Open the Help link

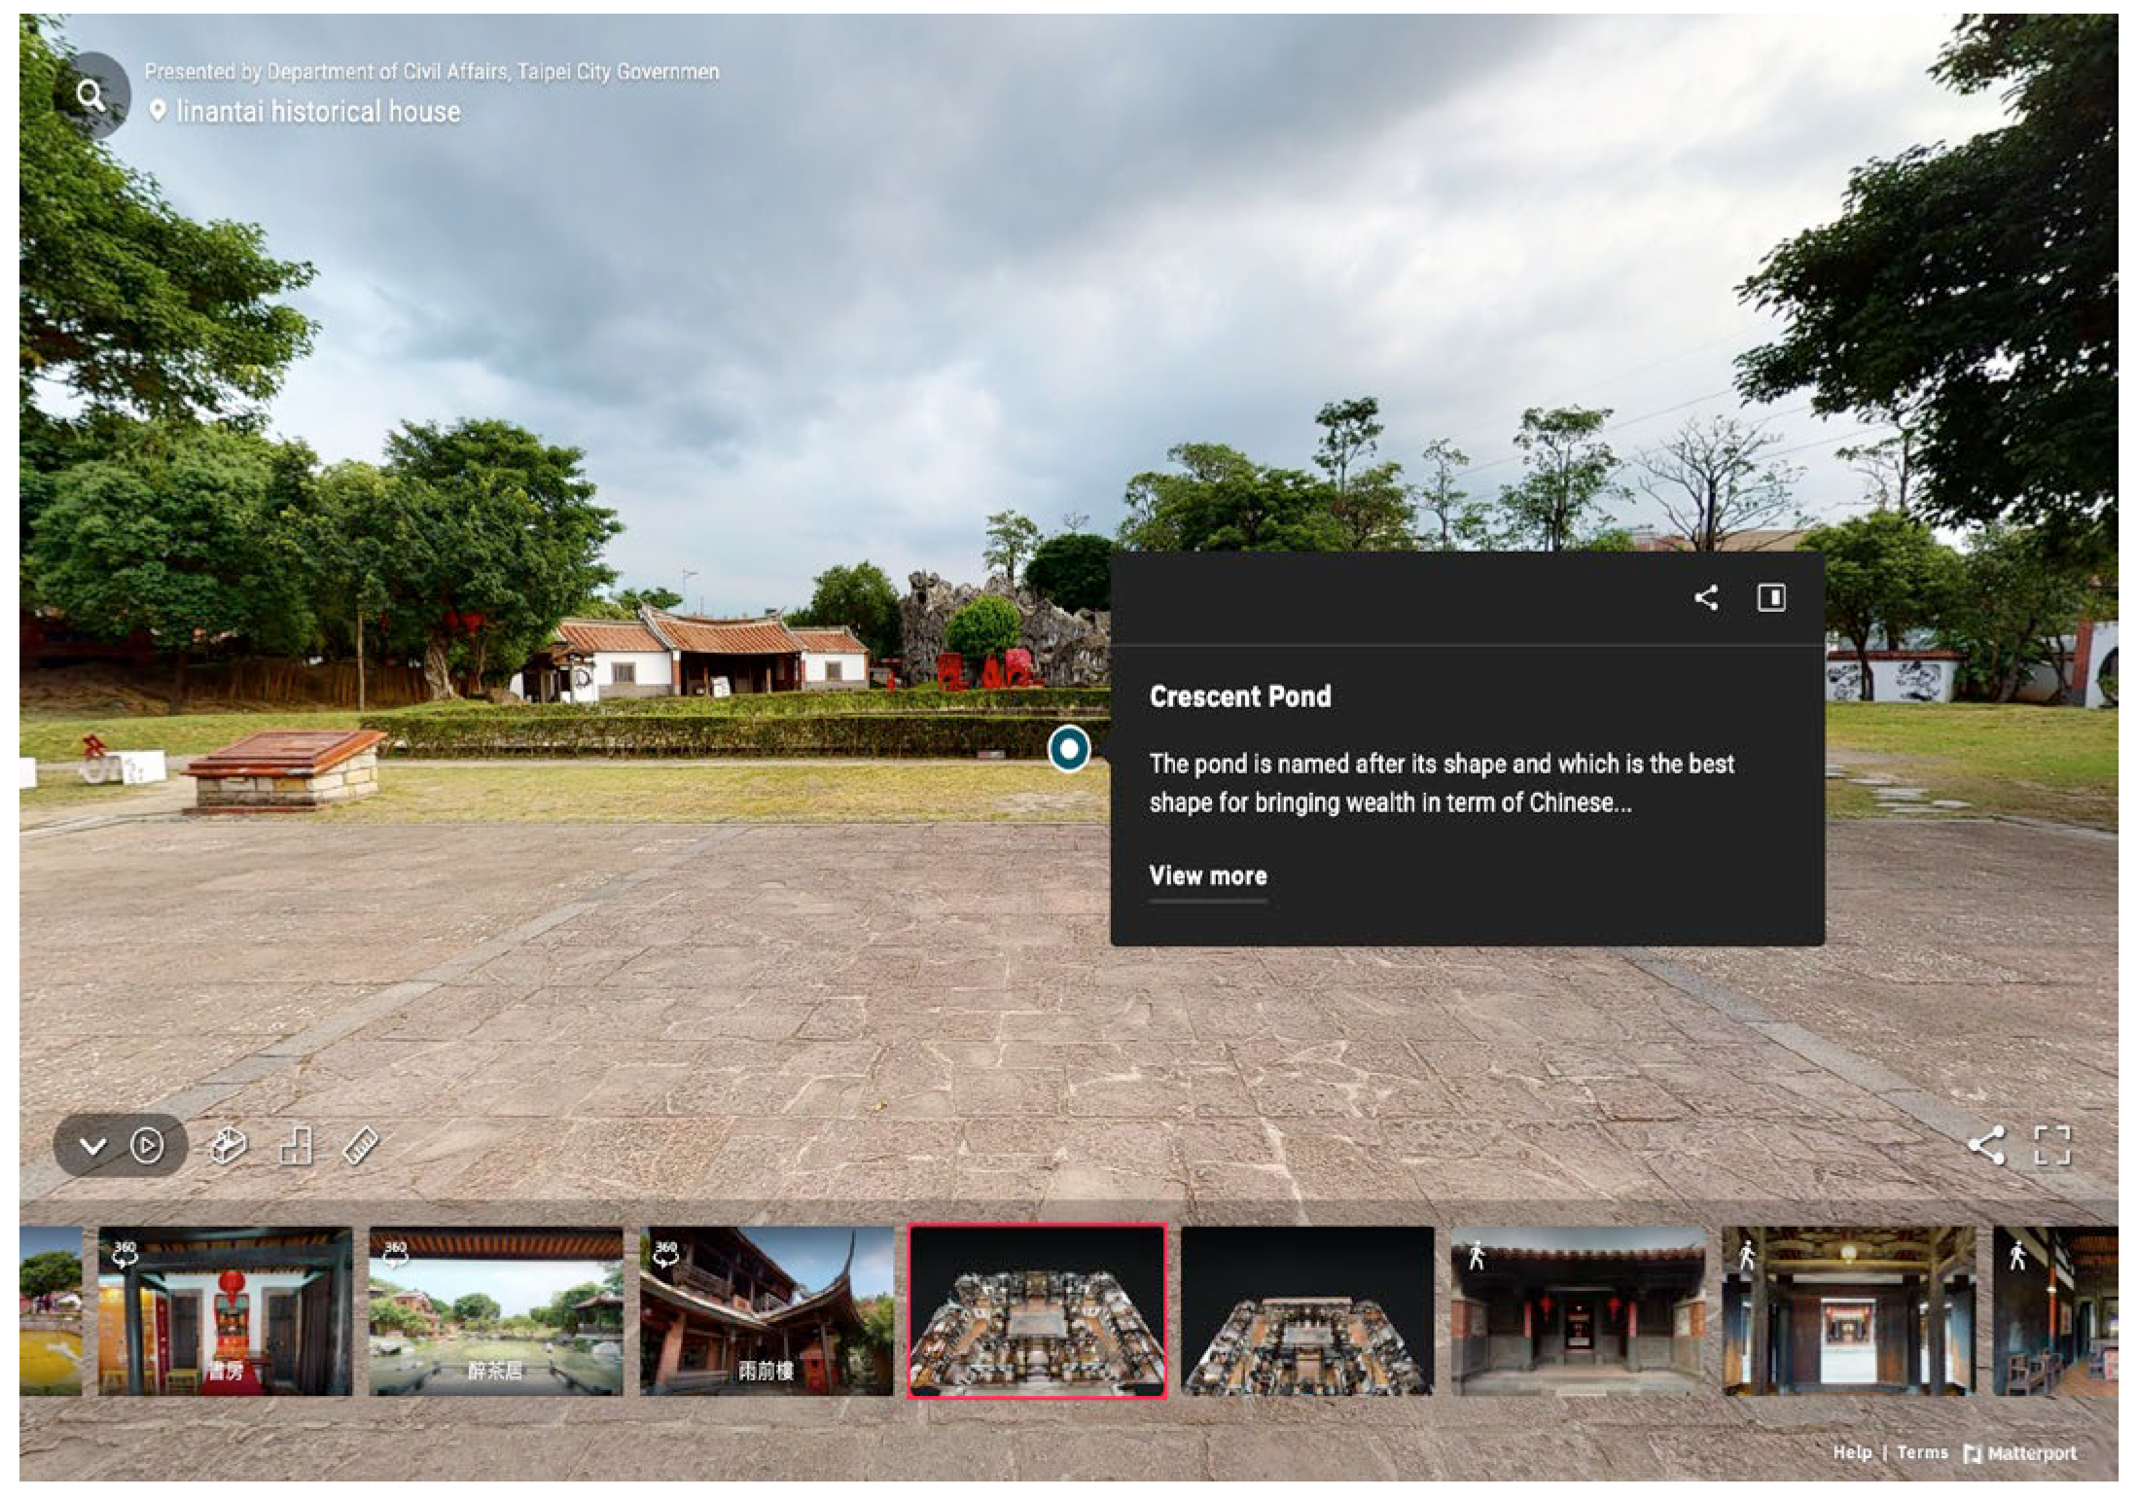point(1851,1452)
